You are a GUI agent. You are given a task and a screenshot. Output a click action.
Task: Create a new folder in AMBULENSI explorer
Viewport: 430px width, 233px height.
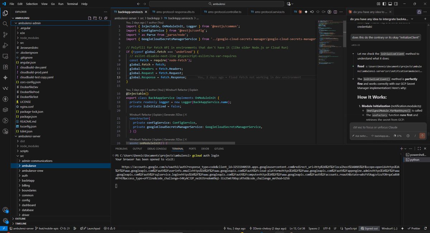tap(95, 18)
